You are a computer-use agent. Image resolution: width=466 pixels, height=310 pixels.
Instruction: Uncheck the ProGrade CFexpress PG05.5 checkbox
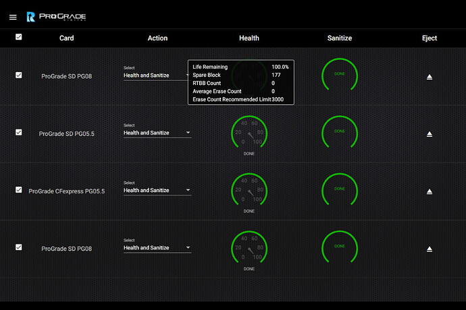pyautogui.click(x=18, y=189)
